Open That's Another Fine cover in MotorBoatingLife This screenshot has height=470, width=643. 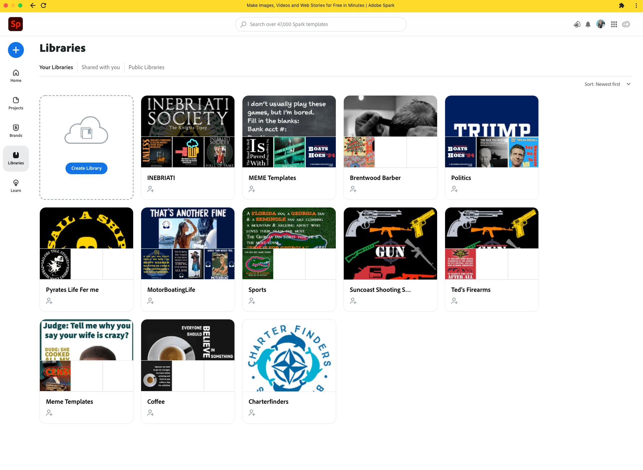[x=188, y=228]
